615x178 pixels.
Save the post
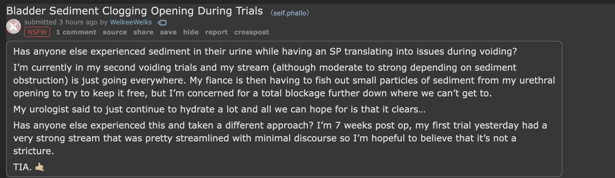168,32
